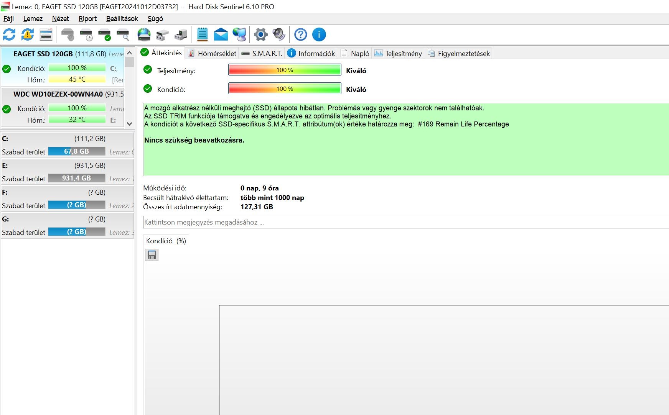Click the F: free space bar
This screenshot has height=415, width=669.
click(77, 205)
